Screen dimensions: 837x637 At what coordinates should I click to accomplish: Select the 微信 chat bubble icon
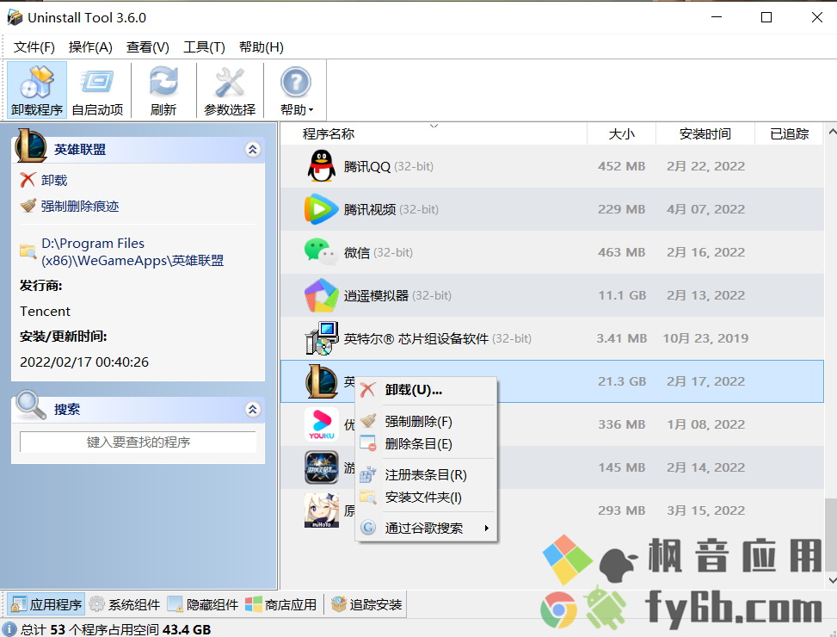(x=322, y=252)
